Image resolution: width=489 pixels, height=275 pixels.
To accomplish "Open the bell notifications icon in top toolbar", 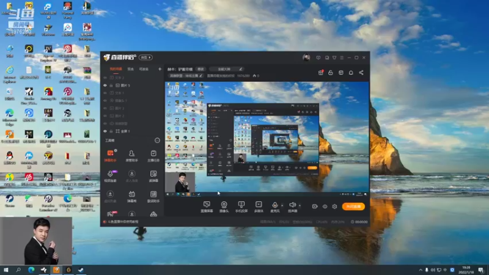I will pyautogui.click(x=351, y=73).
